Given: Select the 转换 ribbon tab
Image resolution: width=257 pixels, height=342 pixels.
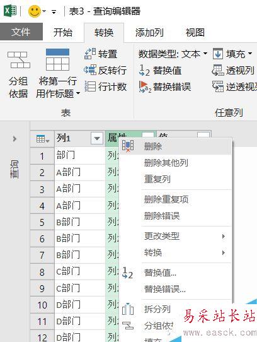Looking at the screenshot, I should point(104,33).
